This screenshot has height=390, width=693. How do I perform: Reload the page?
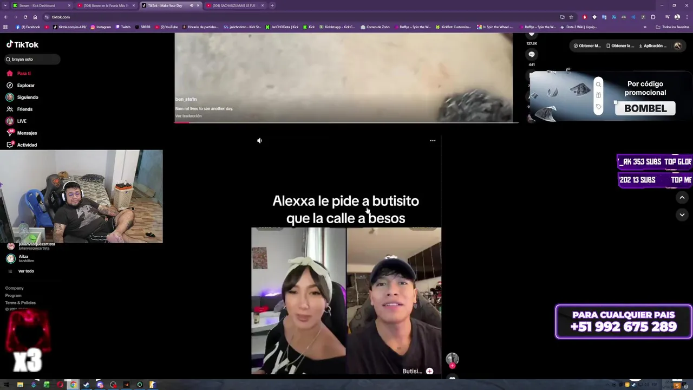coord(25,17)
